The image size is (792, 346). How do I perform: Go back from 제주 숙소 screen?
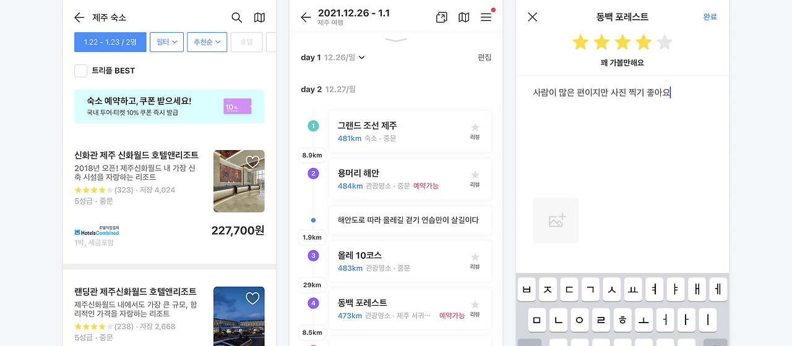coord(79,18)
